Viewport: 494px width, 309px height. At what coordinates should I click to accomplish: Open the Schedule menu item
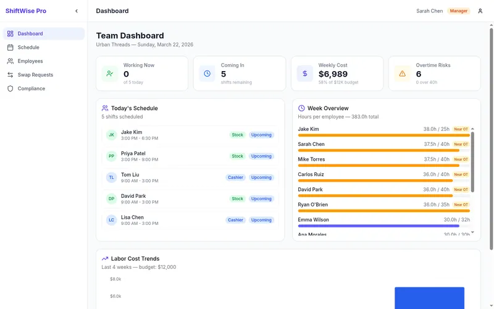(x=28, y=48)
